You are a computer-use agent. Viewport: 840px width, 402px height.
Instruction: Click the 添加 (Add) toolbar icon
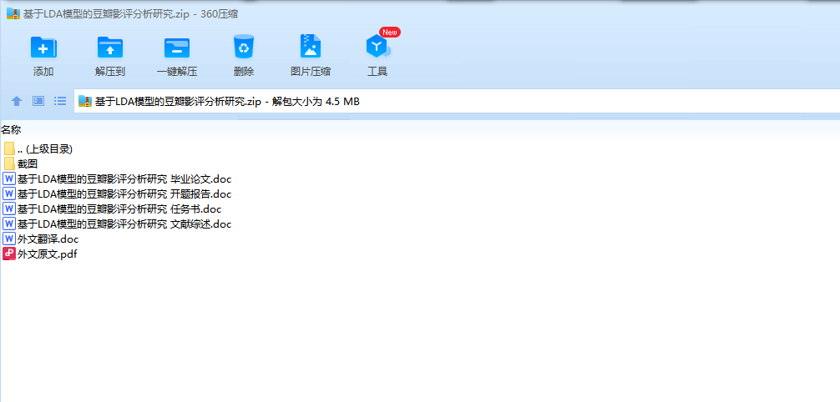[43, 47]
